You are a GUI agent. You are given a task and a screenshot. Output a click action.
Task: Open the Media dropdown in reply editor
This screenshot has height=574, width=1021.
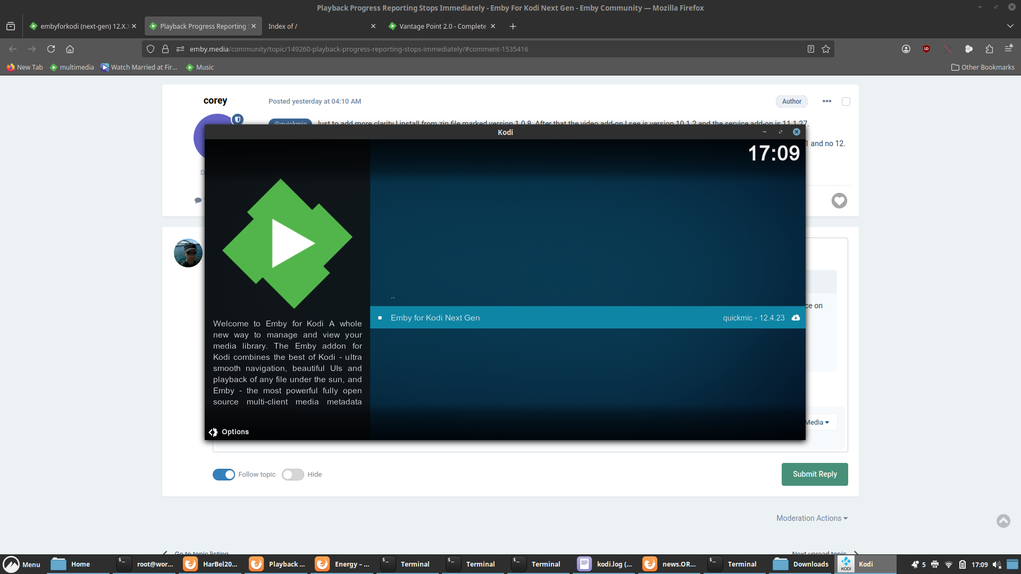817,423
